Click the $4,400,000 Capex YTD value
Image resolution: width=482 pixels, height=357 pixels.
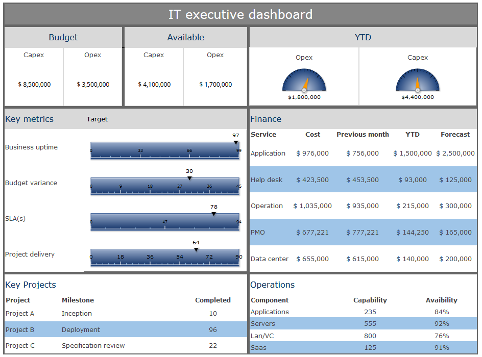click(418, 97)
